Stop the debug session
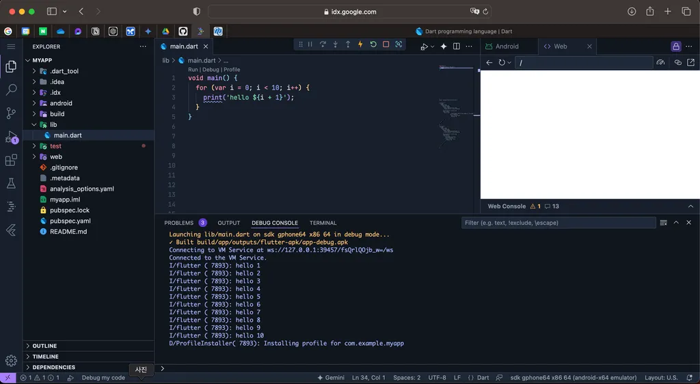700x384 pixels. tap(386, 44)
